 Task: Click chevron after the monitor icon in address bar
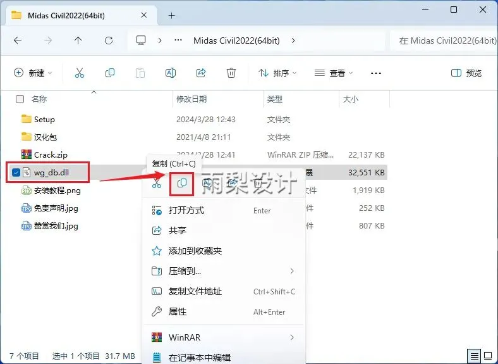pos(160,41)
